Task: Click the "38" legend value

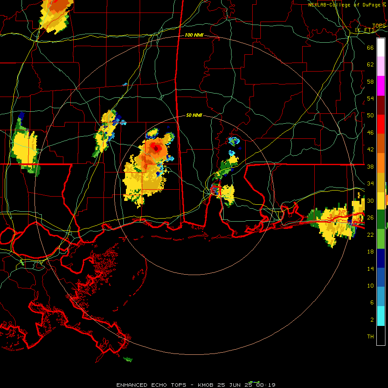Action: (370, 166)
